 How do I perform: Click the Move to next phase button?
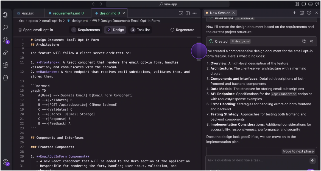(x=298, y=151)
